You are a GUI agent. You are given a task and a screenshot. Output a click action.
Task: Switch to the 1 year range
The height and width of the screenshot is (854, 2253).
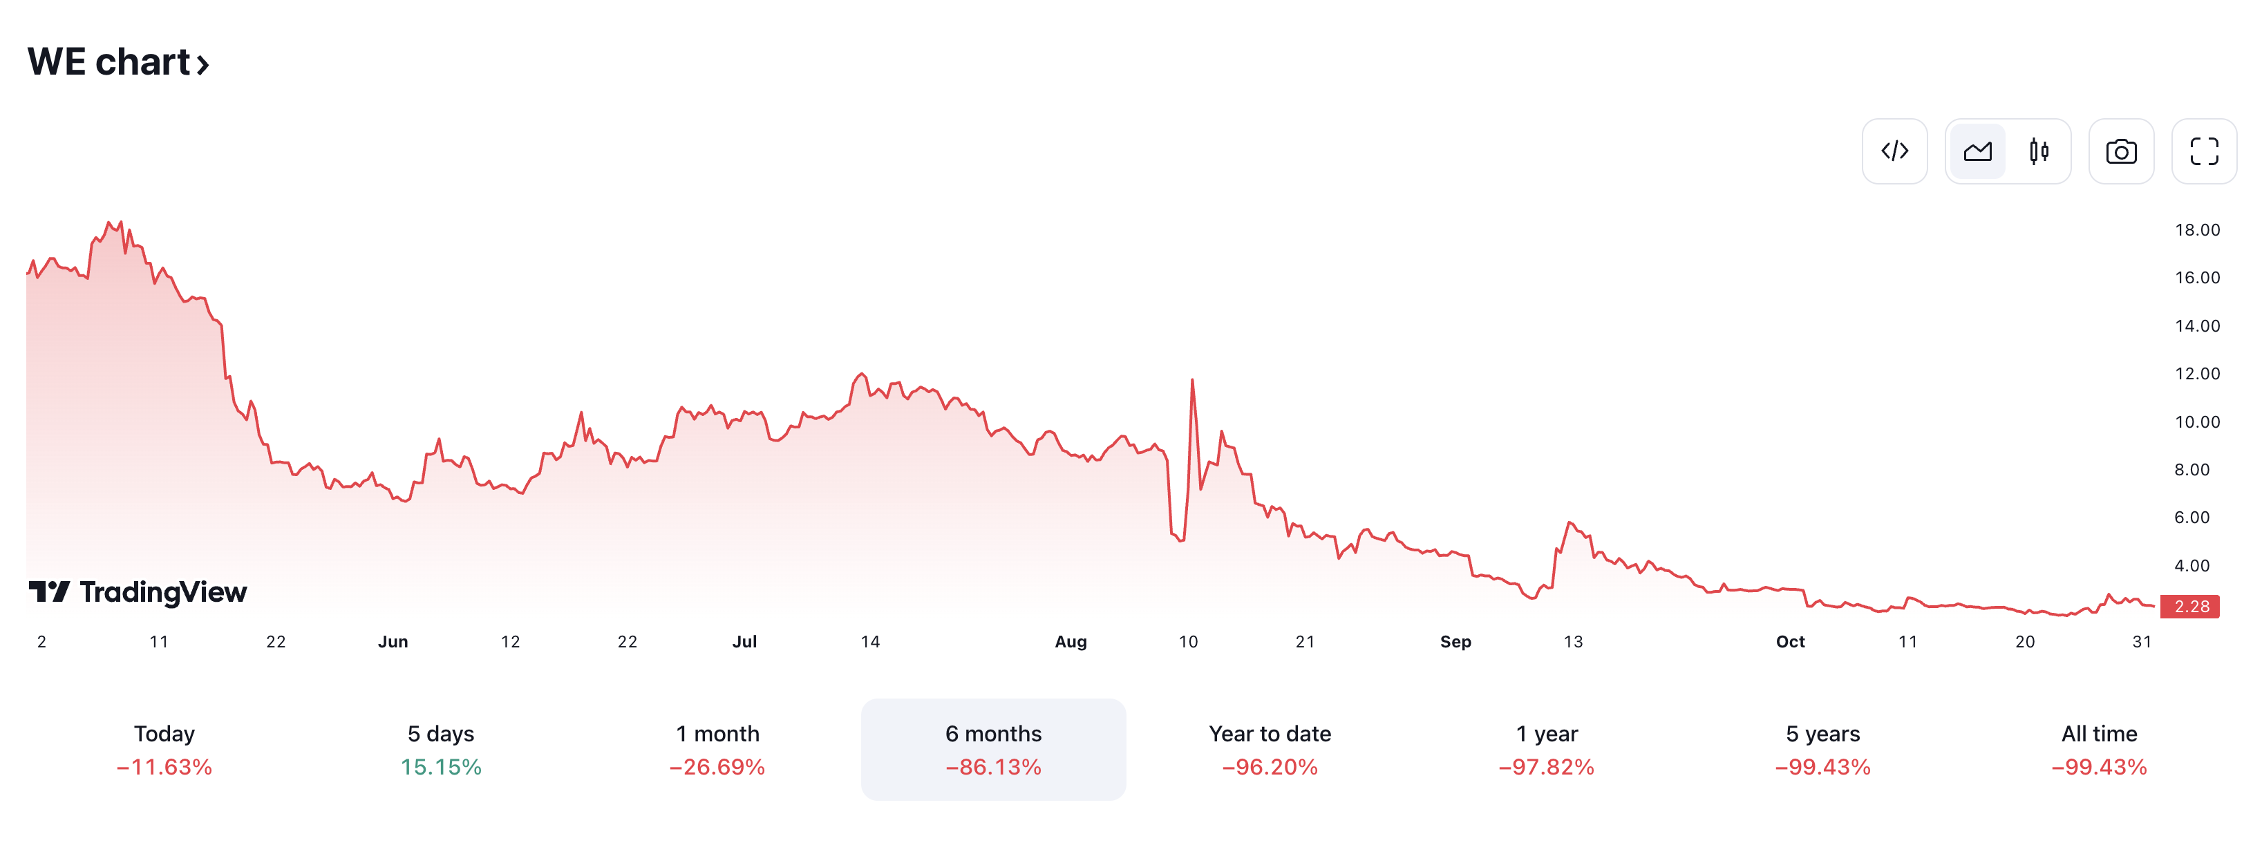coord(1546,749)
